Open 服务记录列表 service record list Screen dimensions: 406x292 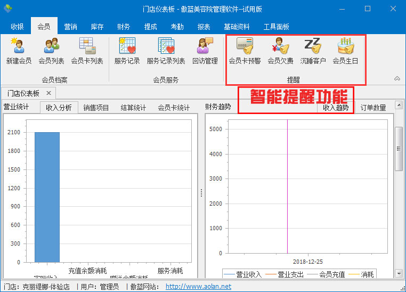point(166,51)
